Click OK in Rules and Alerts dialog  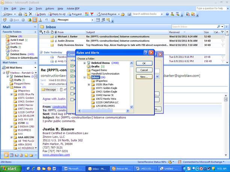tap(144, 63)
